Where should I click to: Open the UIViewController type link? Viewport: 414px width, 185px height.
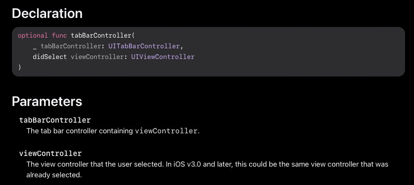coord(163,57)
